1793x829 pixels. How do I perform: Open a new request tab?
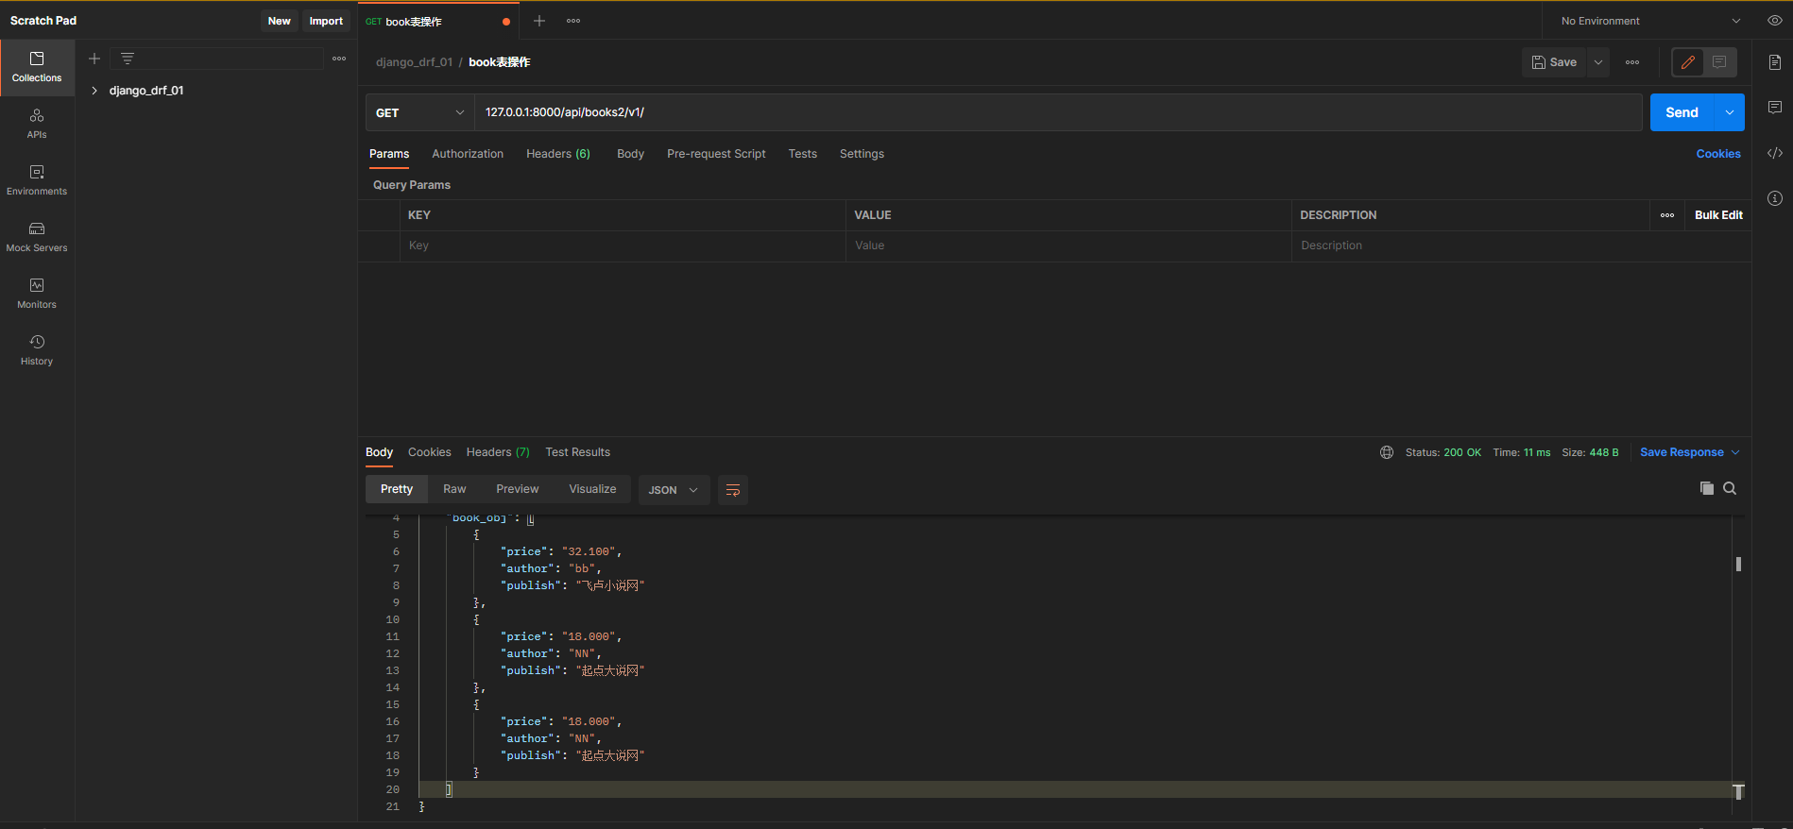539,21
